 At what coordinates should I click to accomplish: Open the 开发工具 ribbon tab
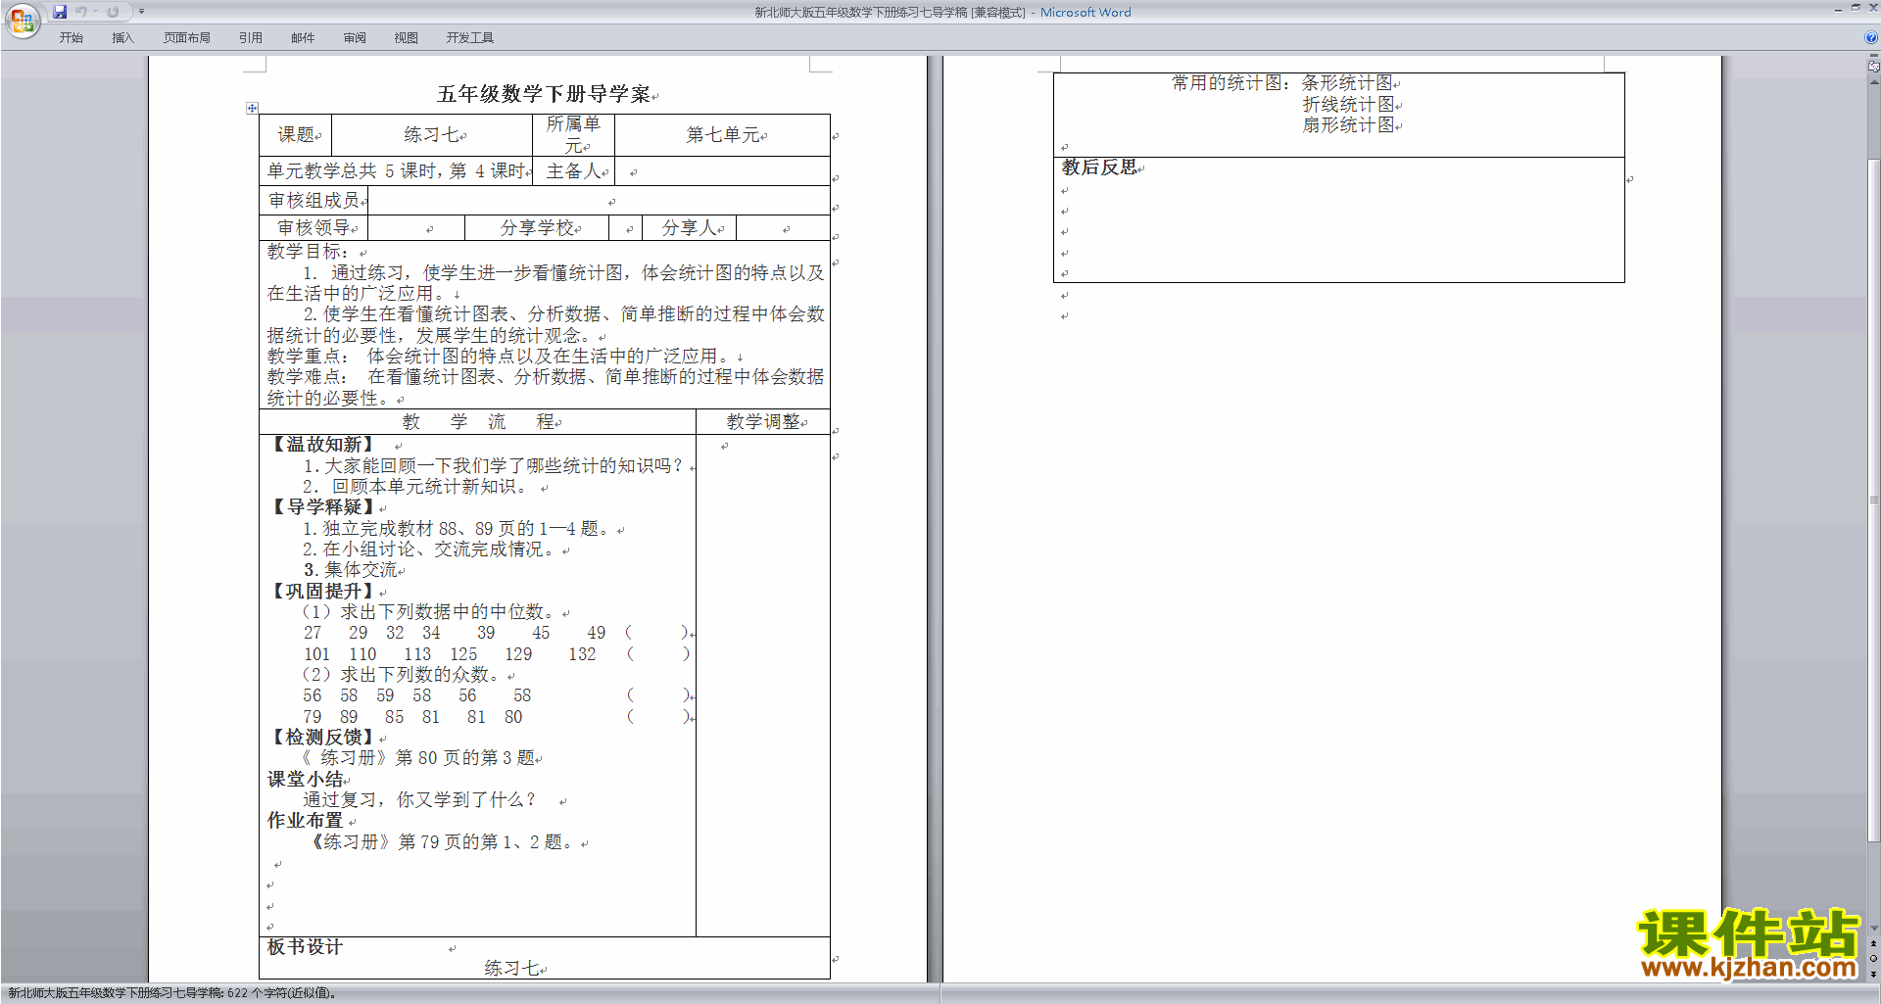pos(470,38)
